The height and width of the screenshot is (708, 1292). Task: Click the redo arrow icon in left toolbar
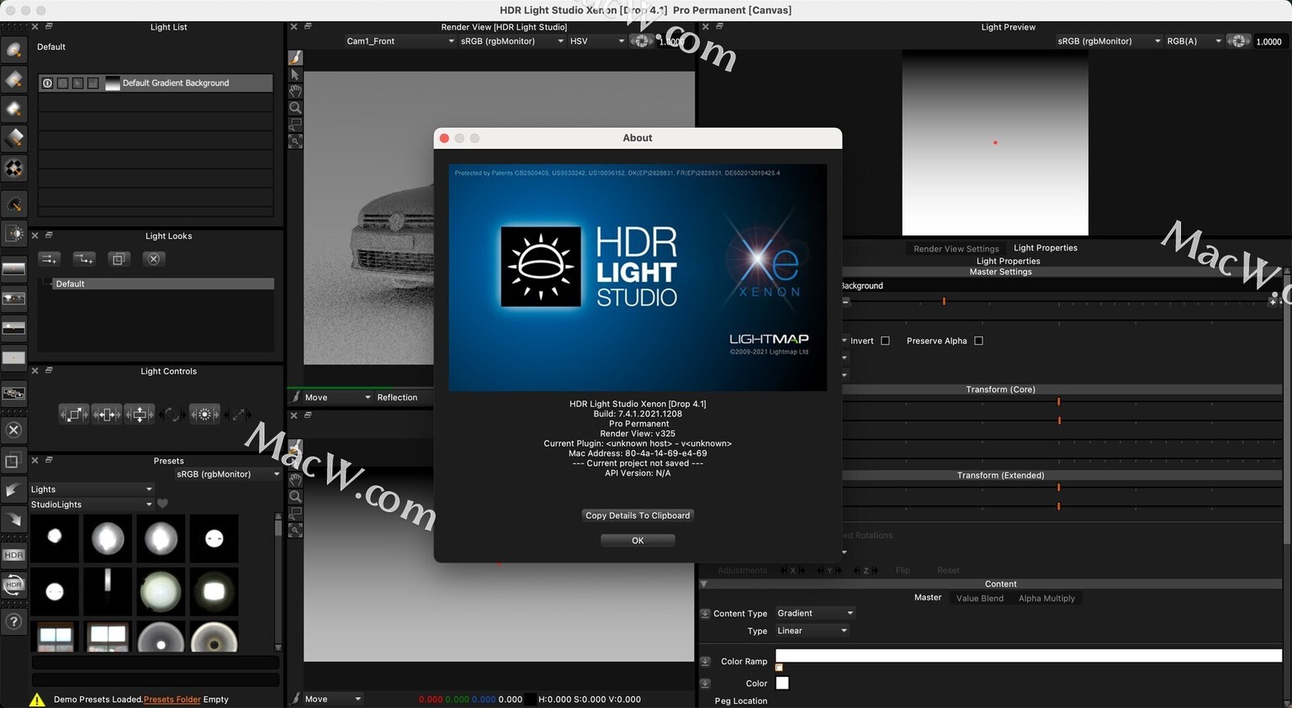(x=14, y=520)
